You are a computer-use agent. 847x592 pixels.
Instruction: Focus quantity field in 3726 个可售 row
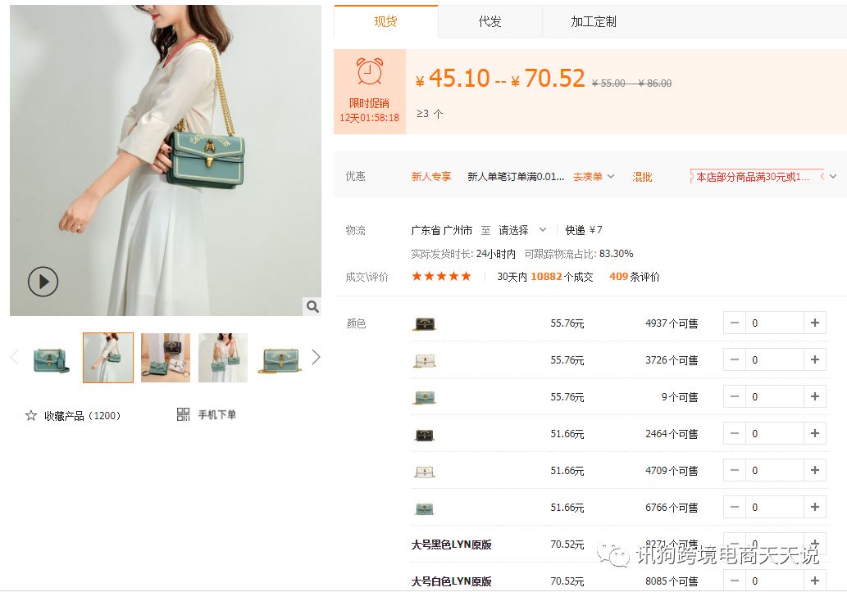point(775,359)
